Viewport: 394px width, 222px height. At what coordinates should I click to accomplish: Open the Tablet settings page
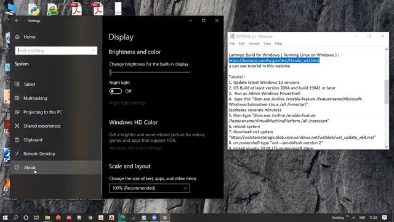(56, 84)
